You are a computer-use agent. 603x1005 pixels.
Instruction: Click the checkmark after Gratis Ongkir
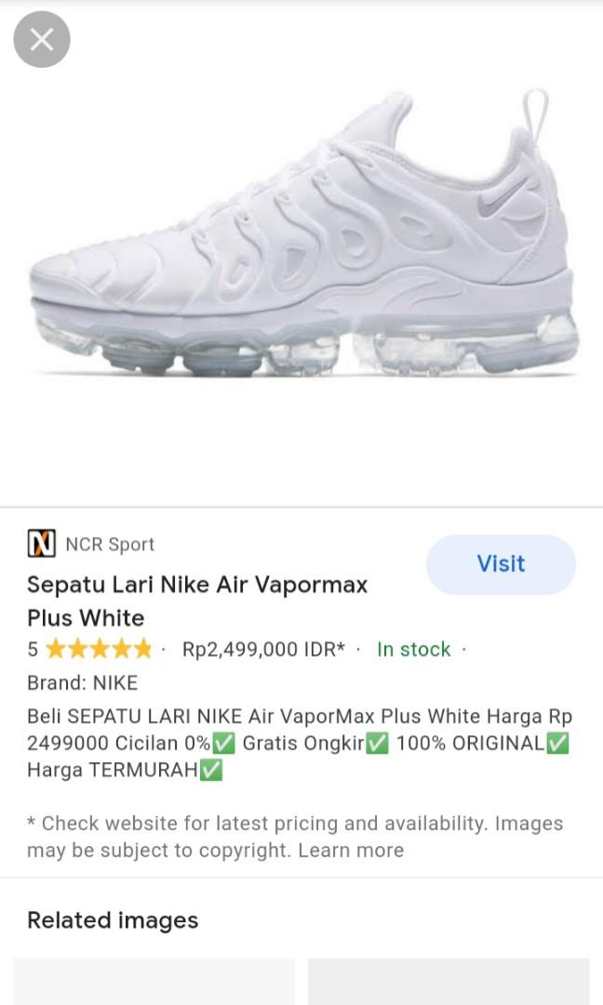(x=377, y=744)
